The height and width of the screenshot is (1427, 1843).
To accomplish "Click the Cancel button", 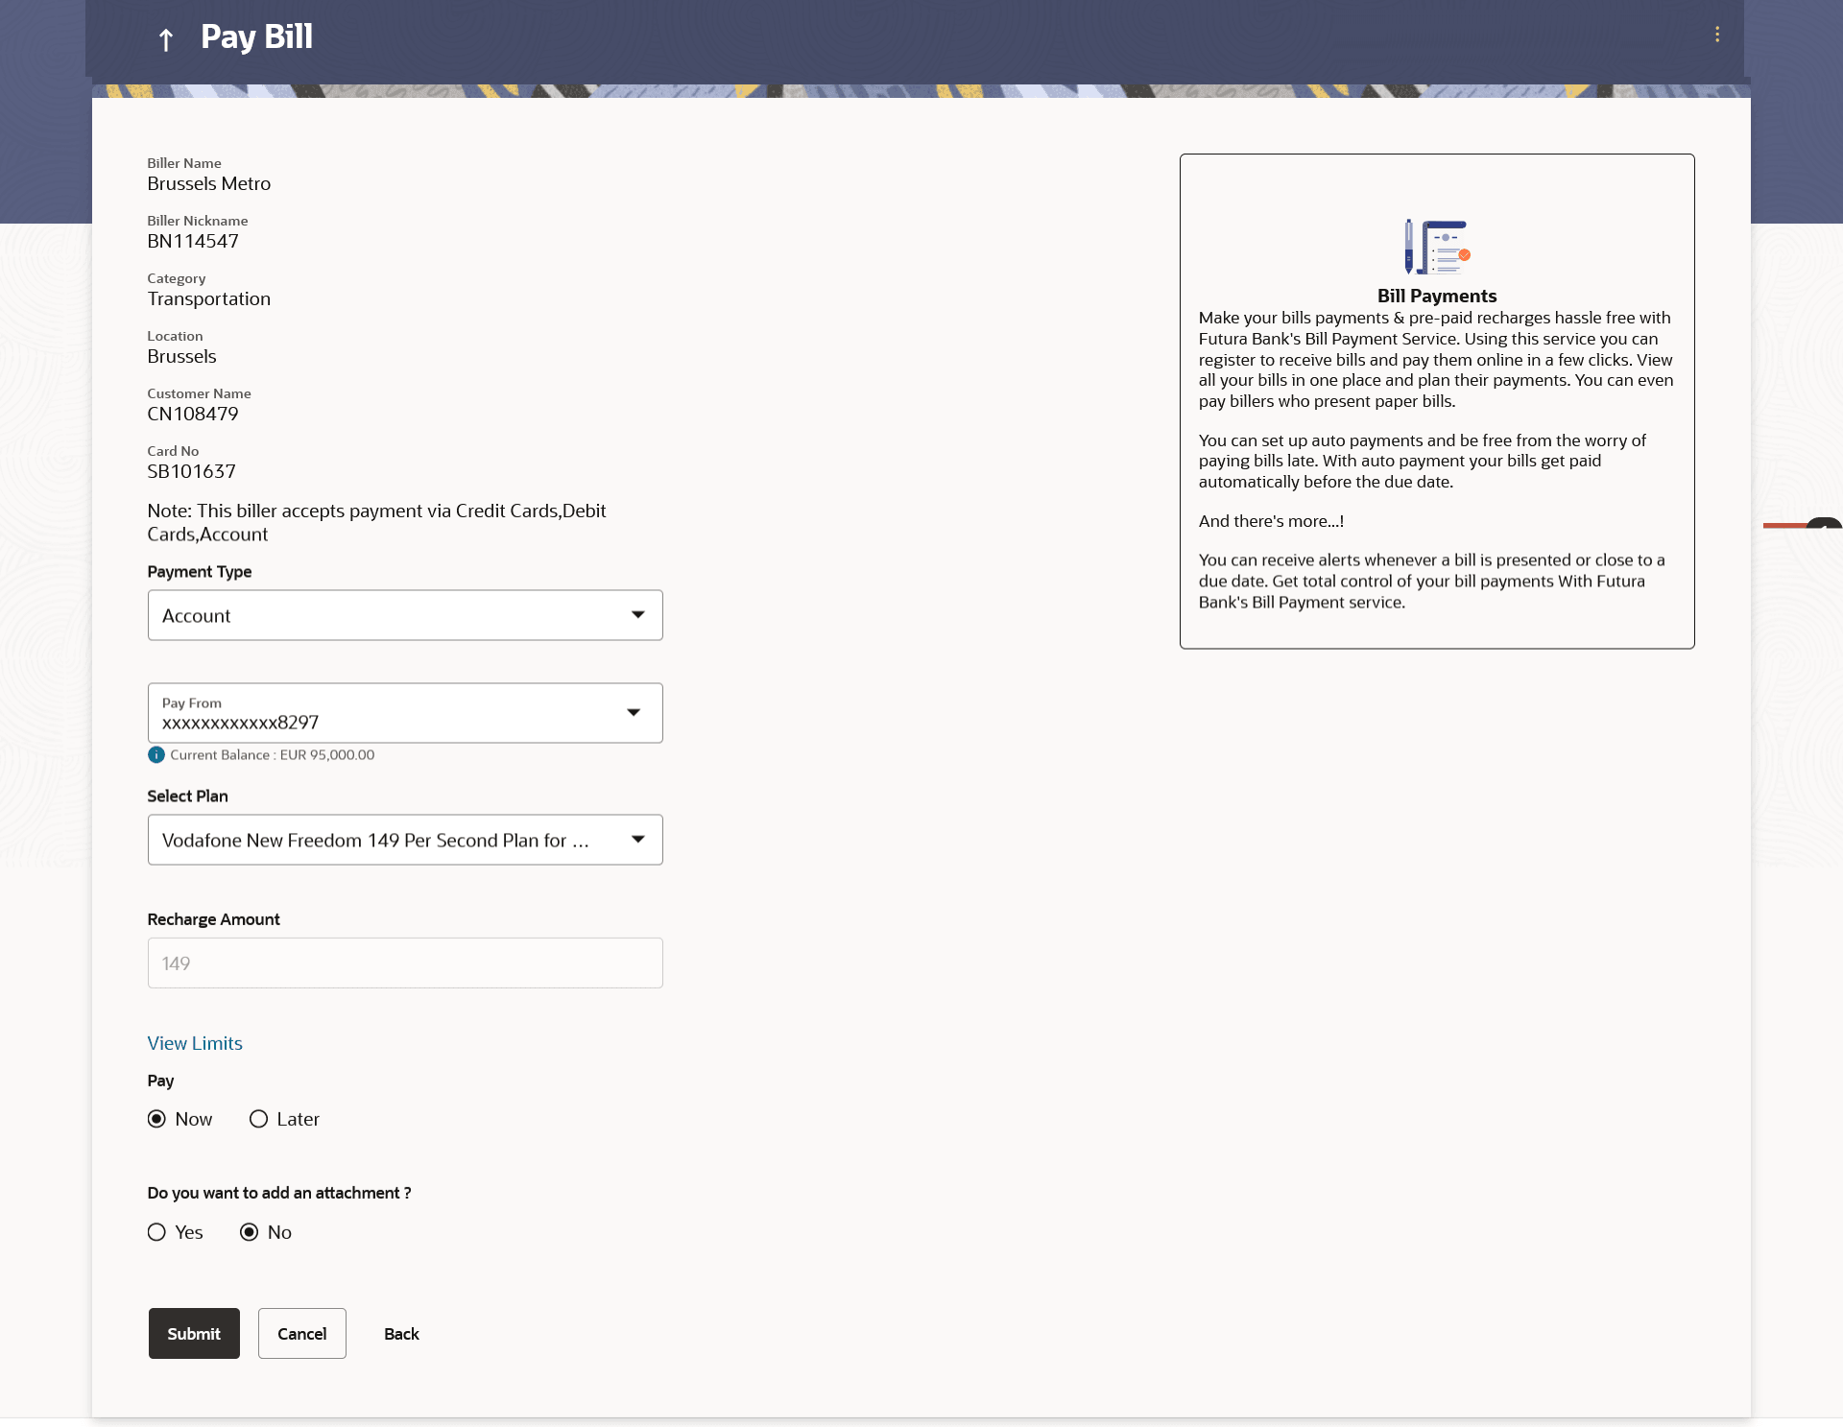I will click(301, 1334).
